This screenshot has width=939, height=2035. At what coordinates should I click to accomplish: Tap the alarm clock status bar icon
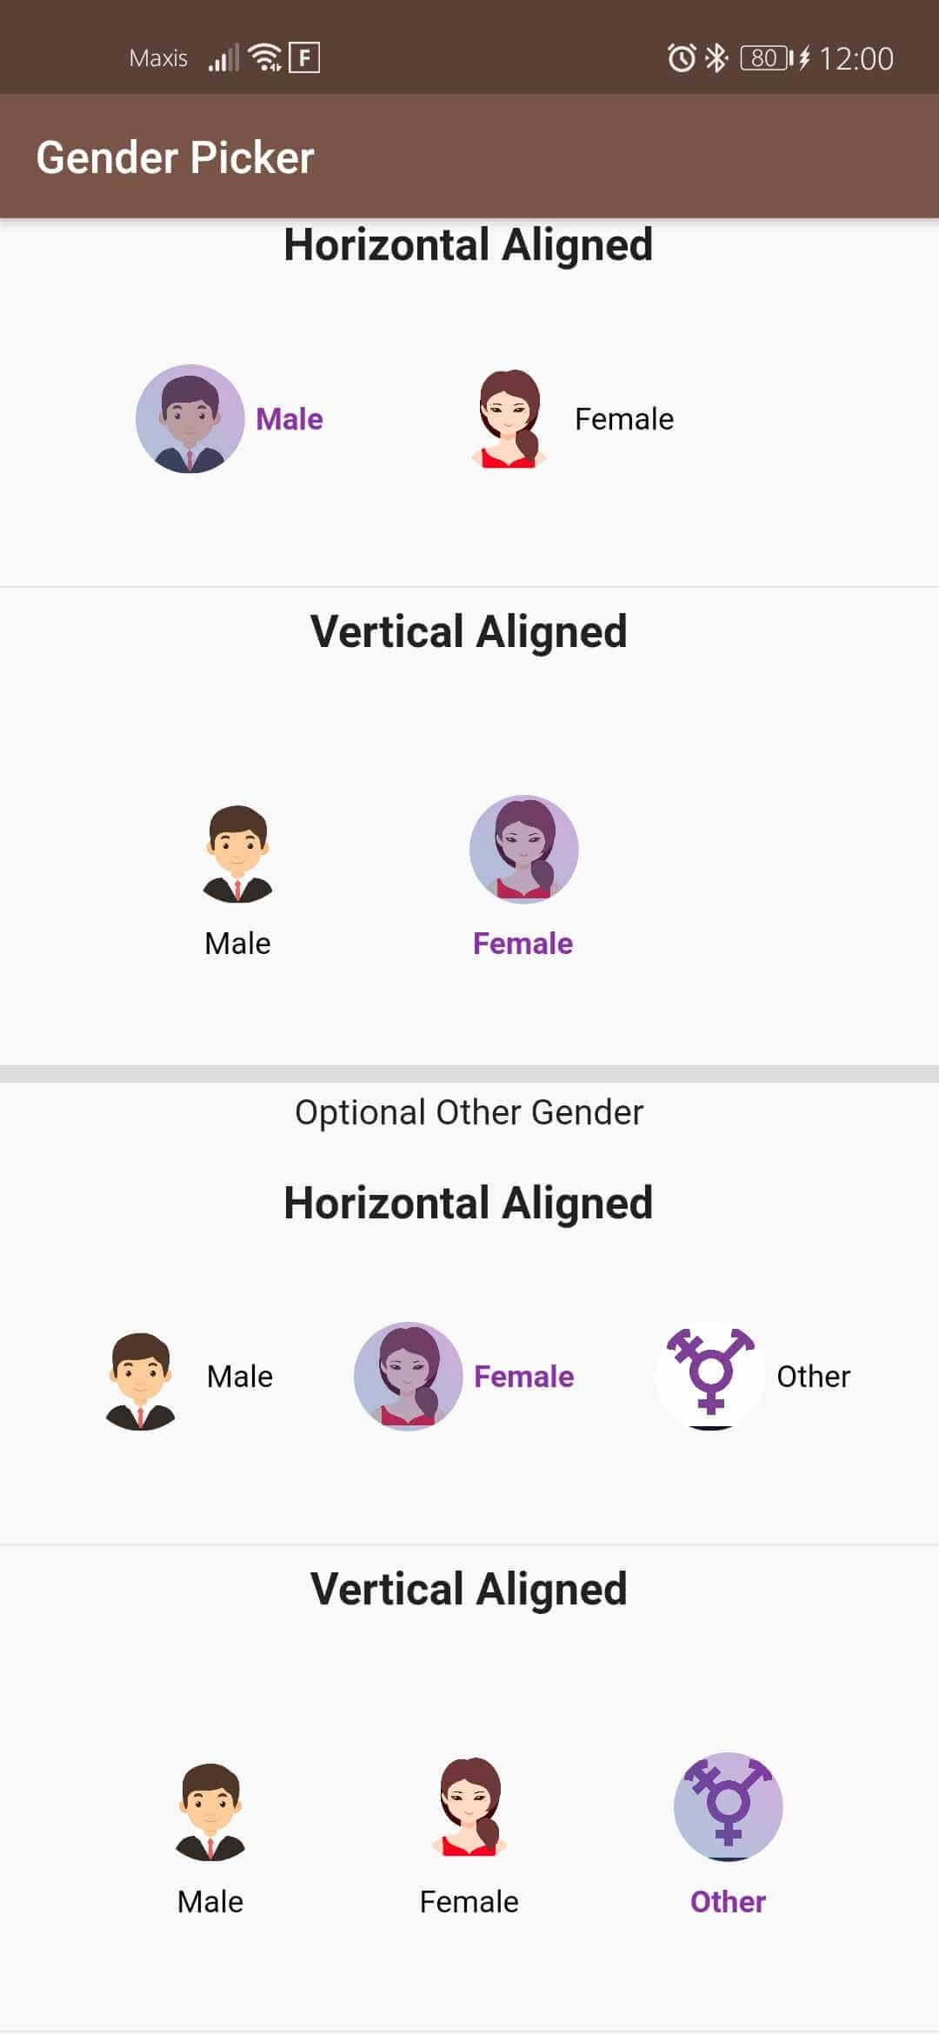pyautogui.click(x=682, y=58)
